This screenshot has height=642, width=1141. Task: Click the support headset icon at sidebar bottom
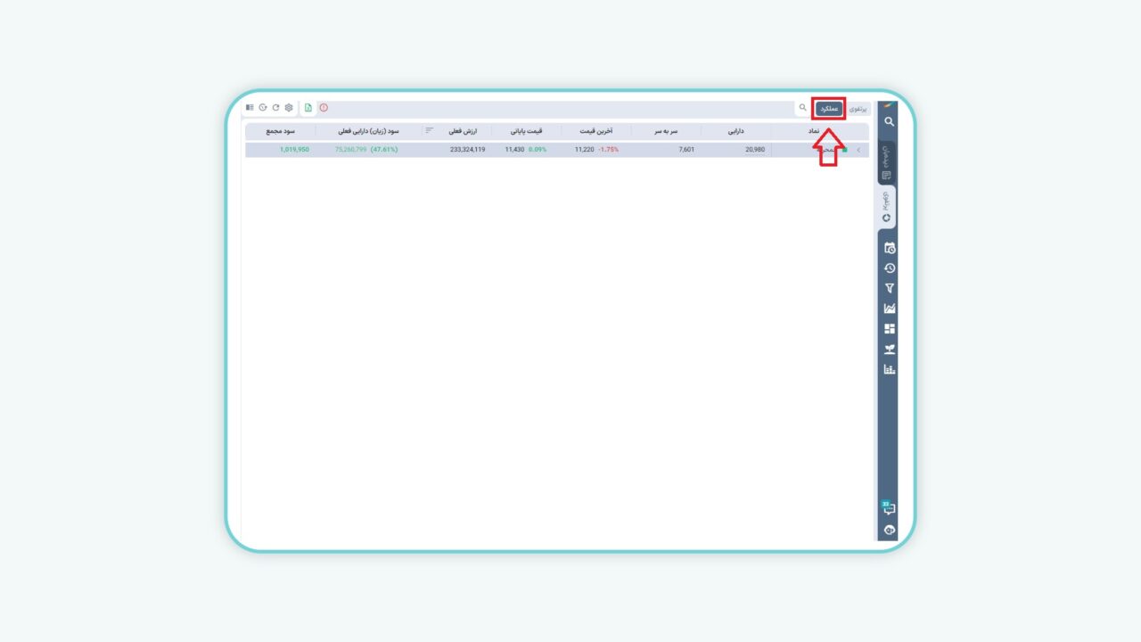point(889,530)
